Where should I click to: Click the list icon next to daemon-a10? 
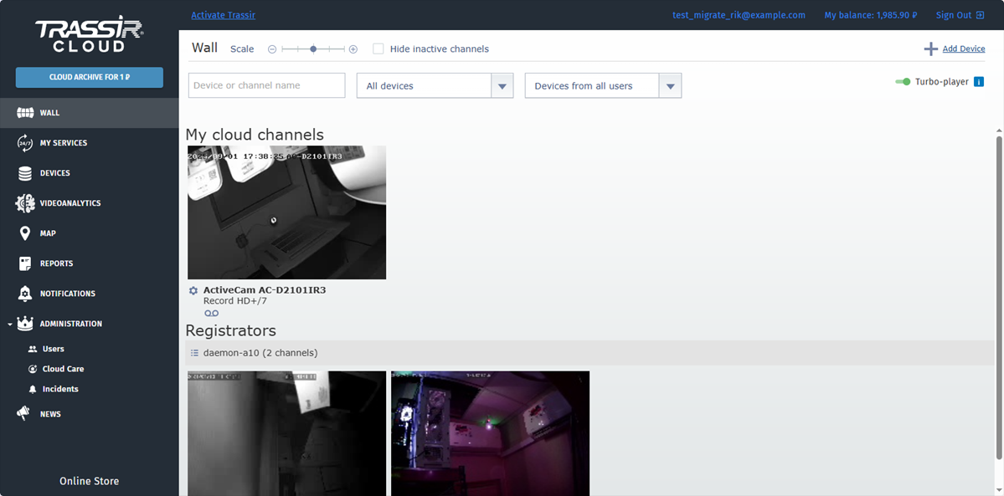tap(194, 353)
